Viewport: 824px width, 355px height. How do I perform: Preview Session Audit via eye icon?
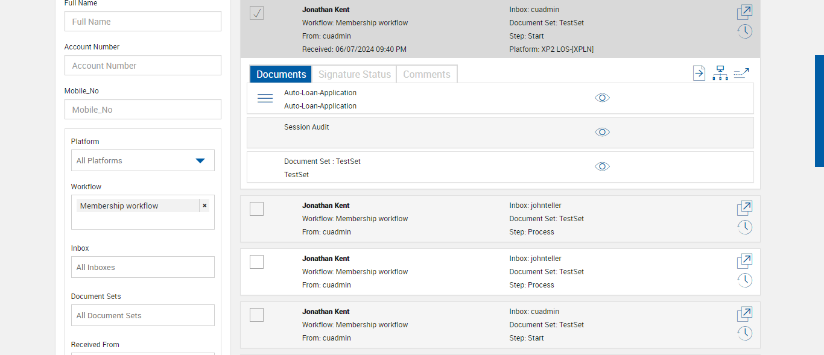click(x=602, y=132)
